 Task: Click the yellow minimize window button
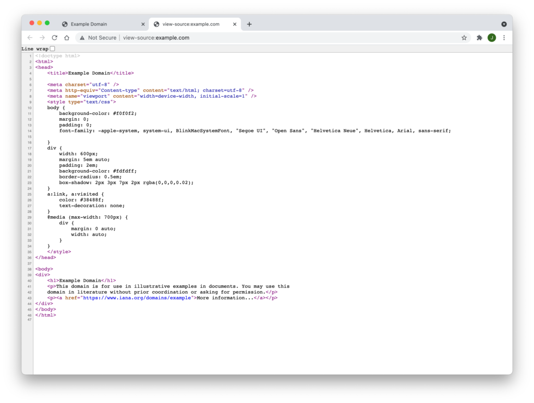pos(40,23)
